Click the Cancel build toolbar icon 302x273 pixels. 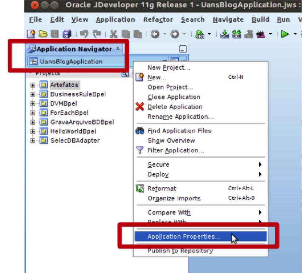[x=249, y=34]
